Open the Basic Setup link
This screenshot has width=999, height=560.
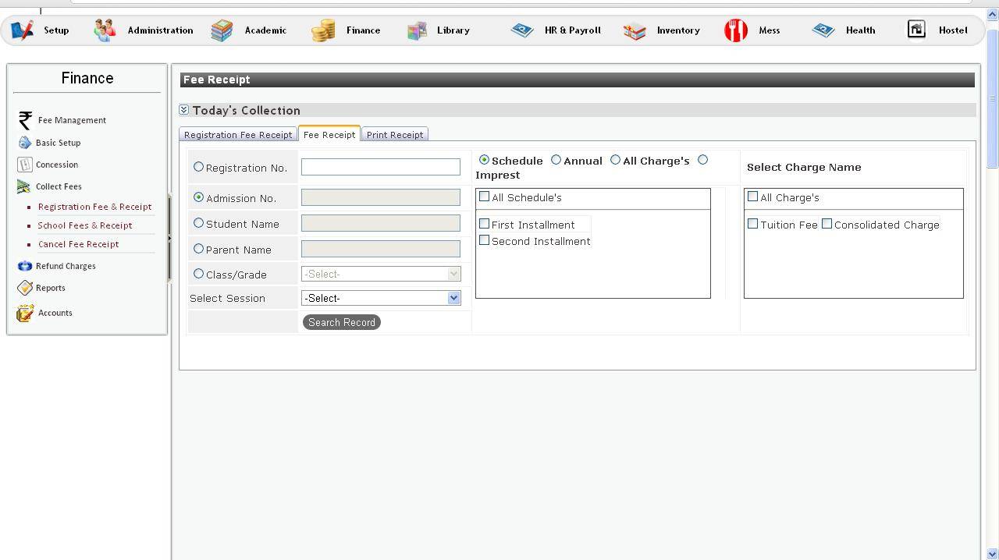pyautogui.click(x=58, y=143)
